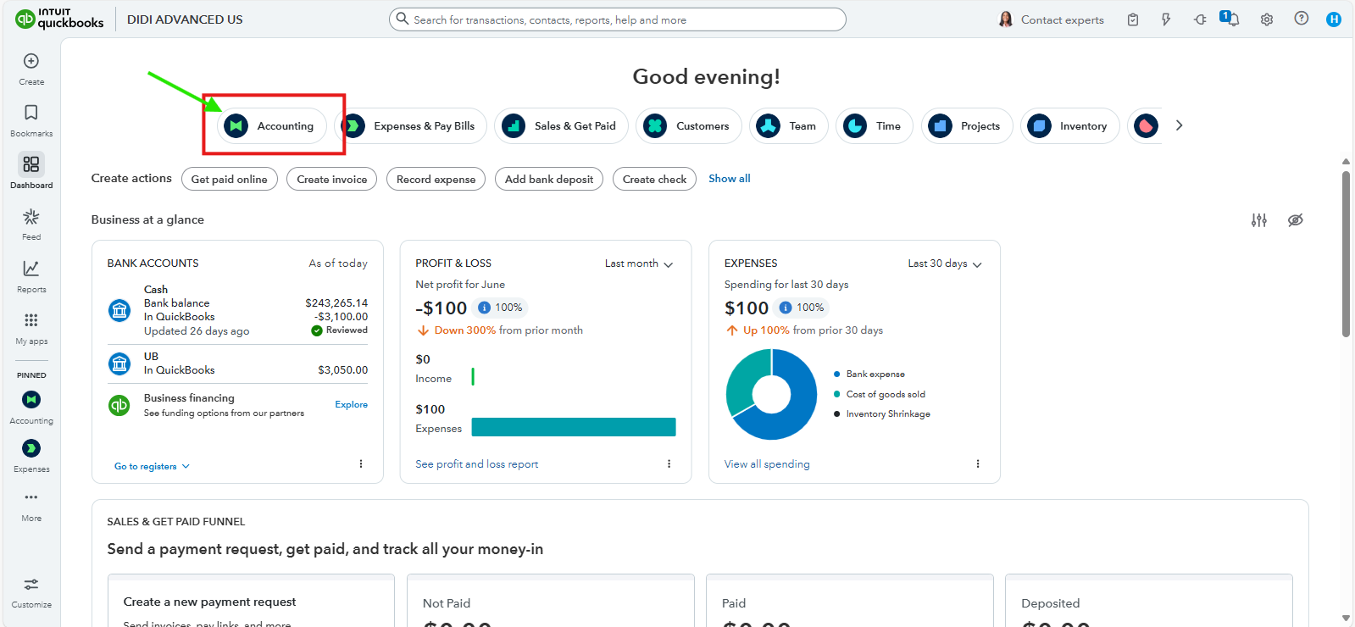Click the Reviewed status label

coord(340,330)
